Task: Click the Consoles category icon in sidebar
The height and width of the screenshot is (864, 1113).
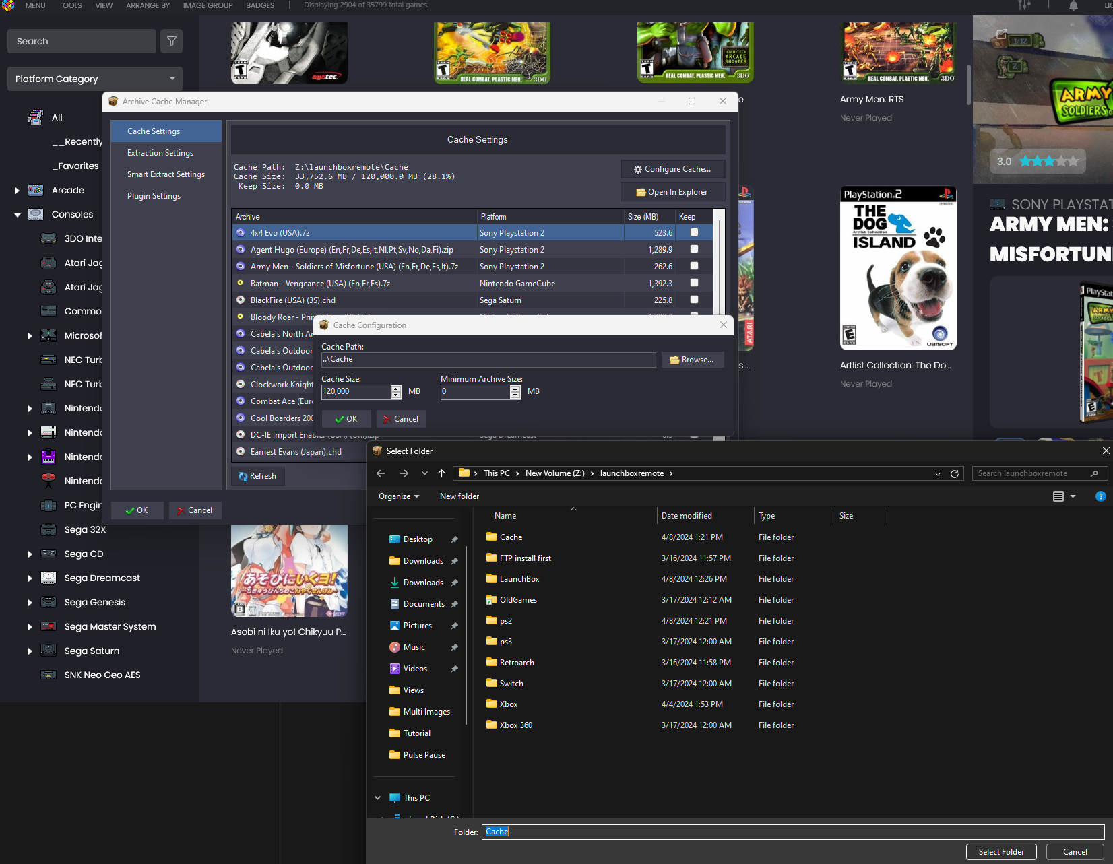Action: click(36, 214)
